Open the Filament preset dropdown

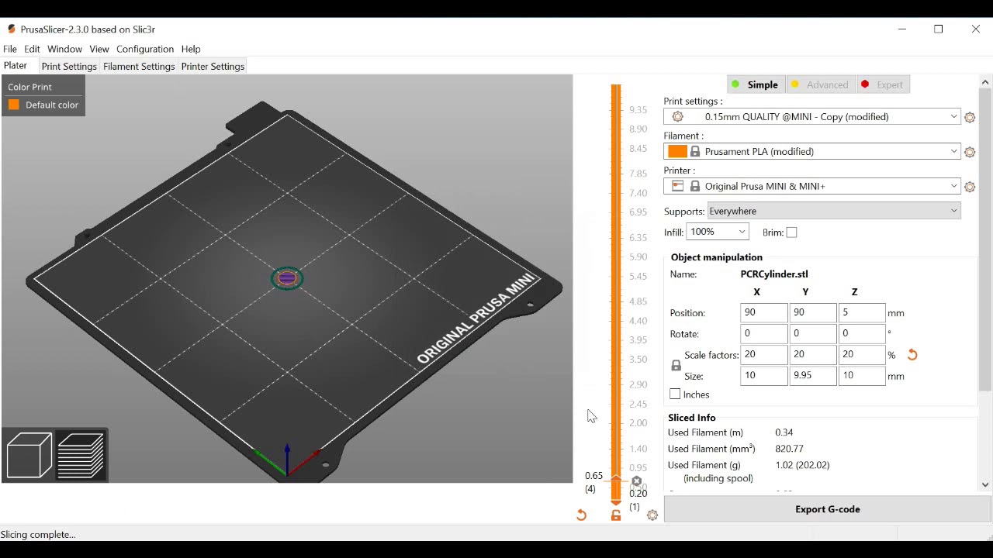tap(812, 152)
